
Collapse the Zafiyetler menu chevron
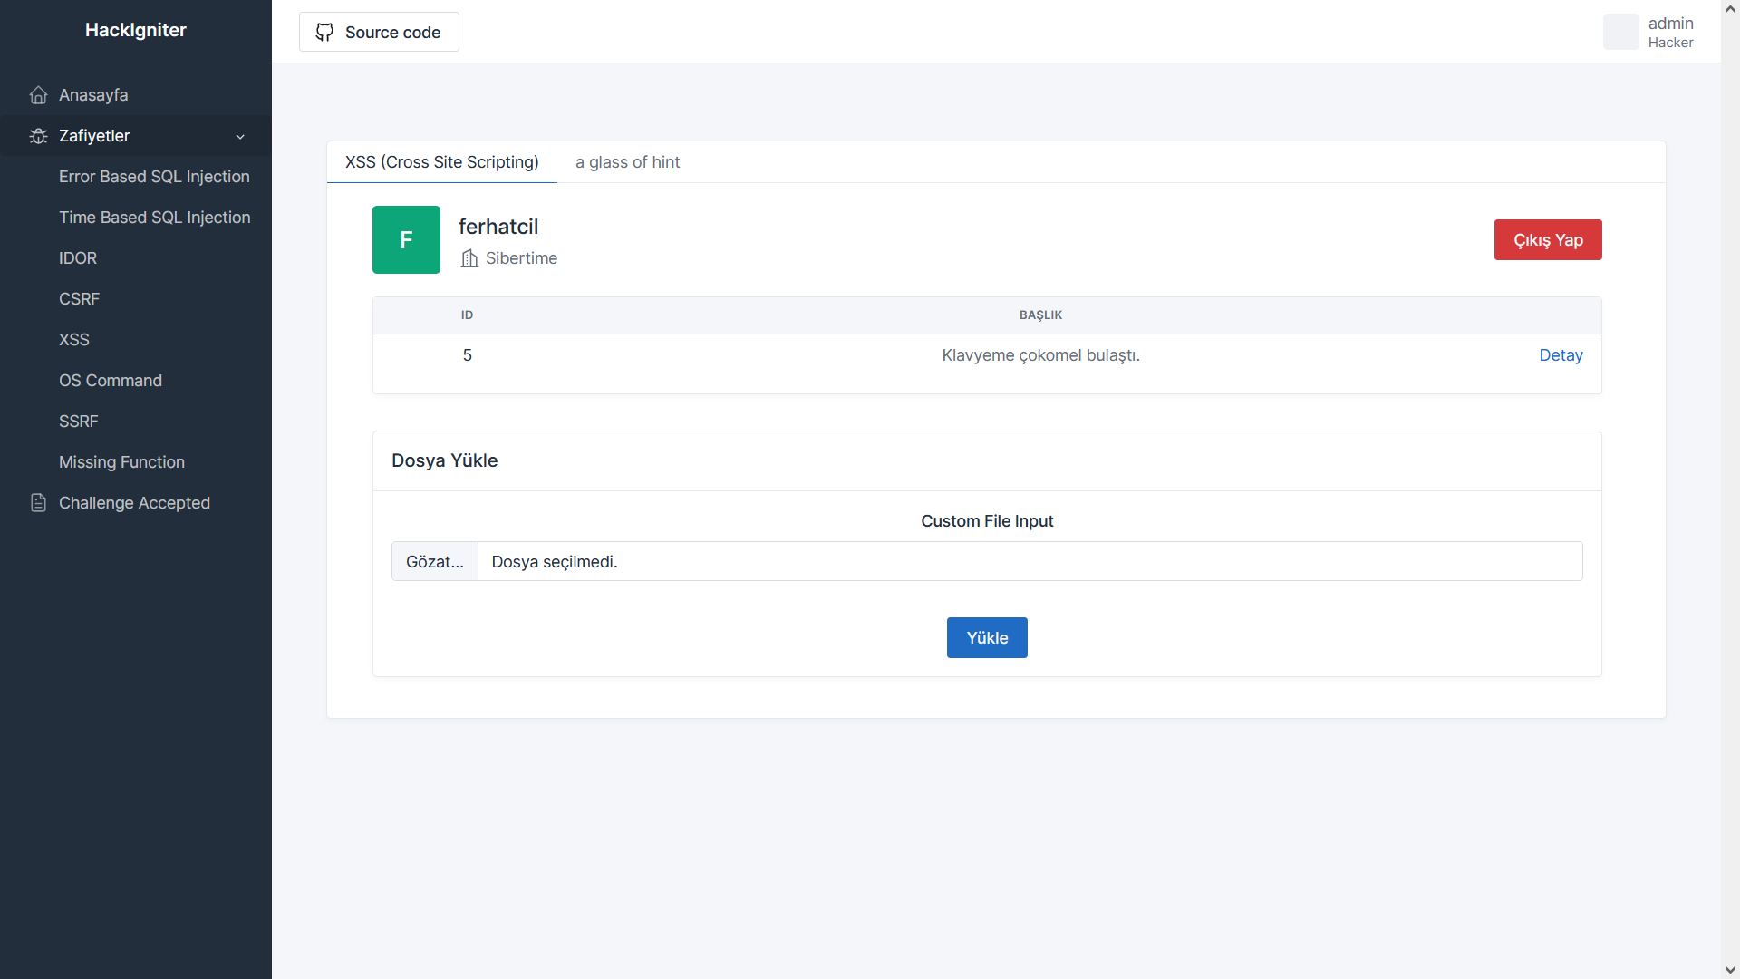[240, 137]
